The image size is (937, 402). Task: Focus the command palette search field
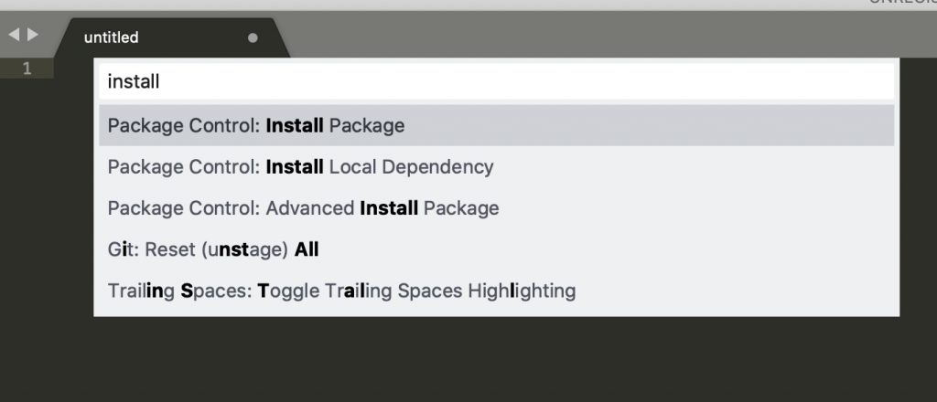pos(497,81)
